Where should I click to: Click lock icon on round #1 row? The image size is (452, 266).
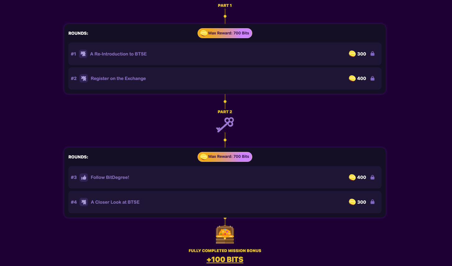(372, 54)
